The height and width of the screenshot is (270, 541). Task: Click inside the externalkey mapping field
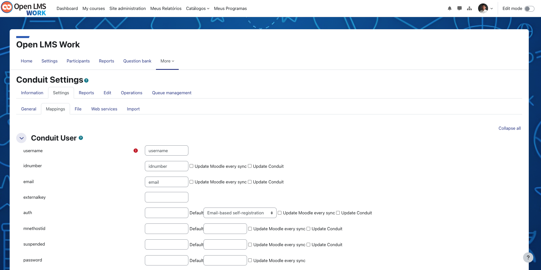(166, 197)
